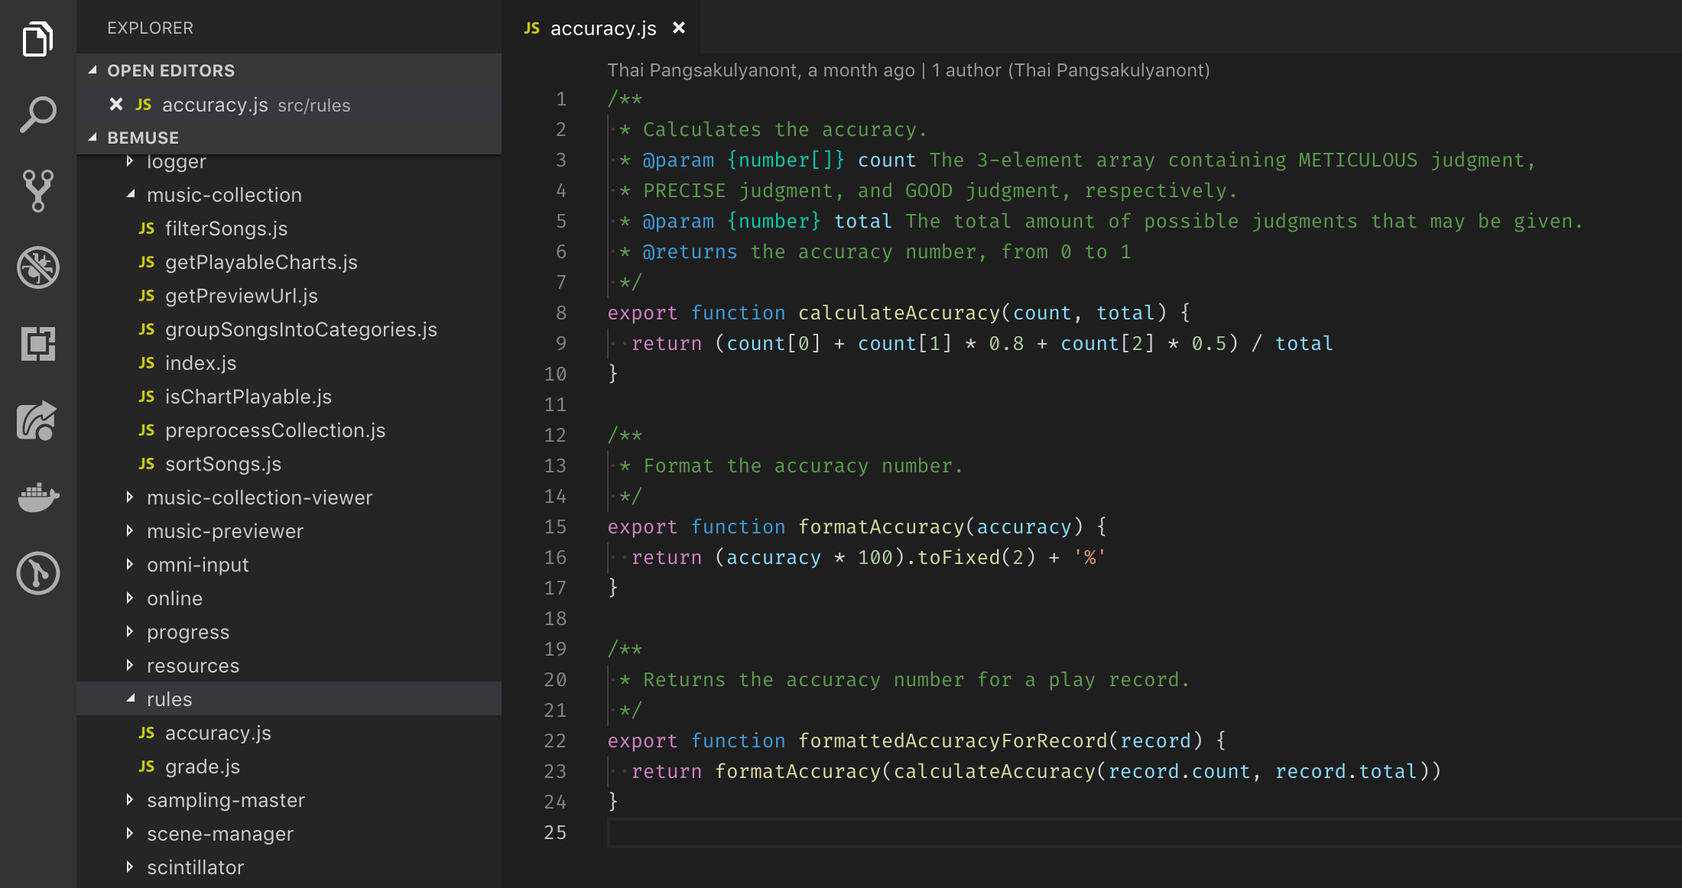Screen dimensions: 1682x888
Task: Select filterSongs.js in the explorer
Action: click(227, 228)
